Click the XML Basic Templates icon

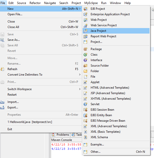pyautogui.click(x=85, y=132)
